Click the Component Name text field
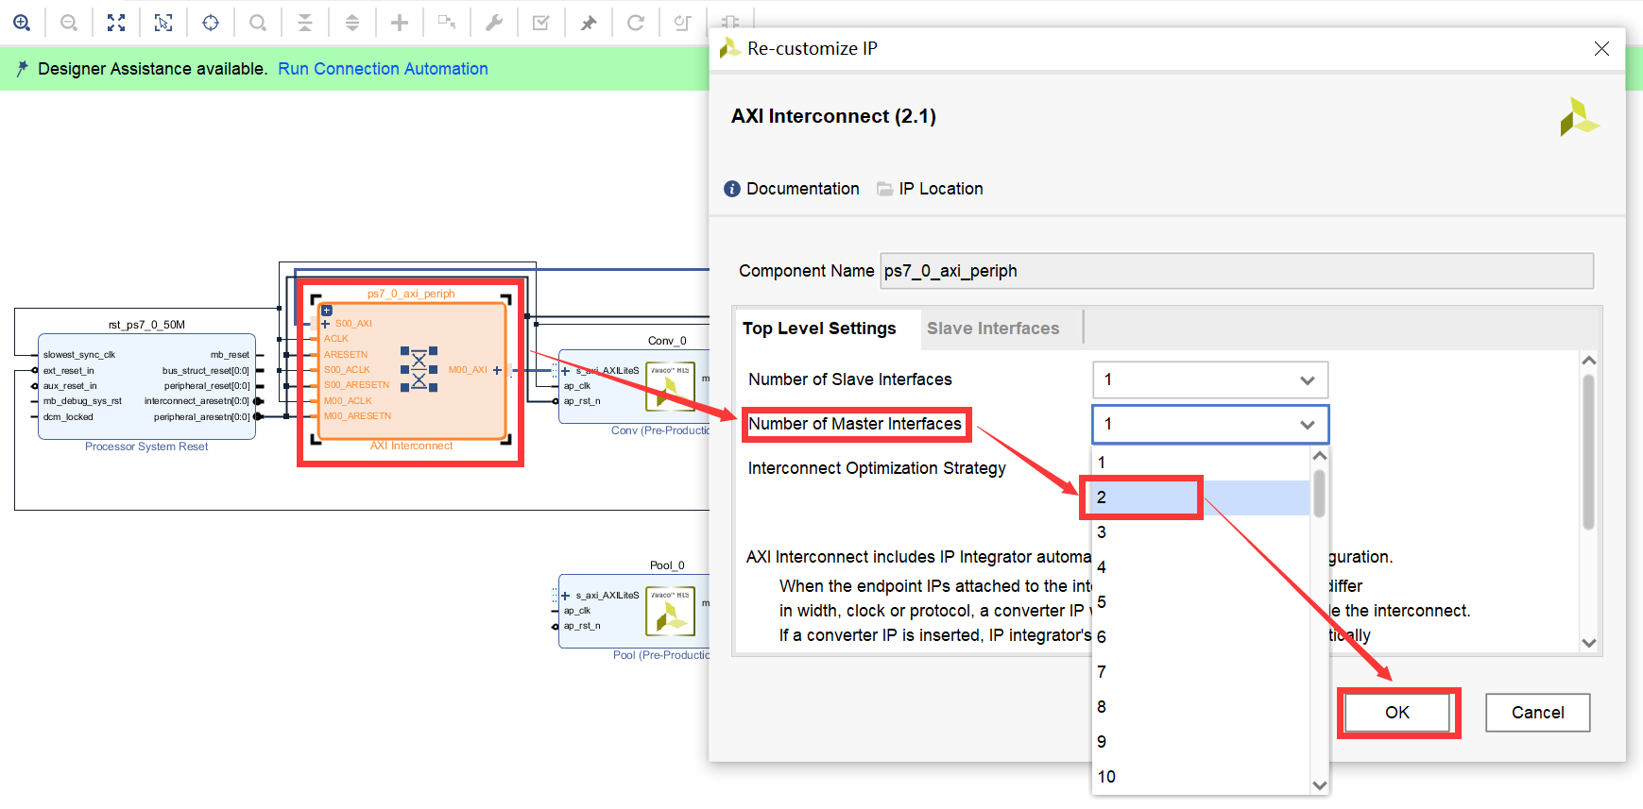The image size is (1643, 809). coord(1235,271)
